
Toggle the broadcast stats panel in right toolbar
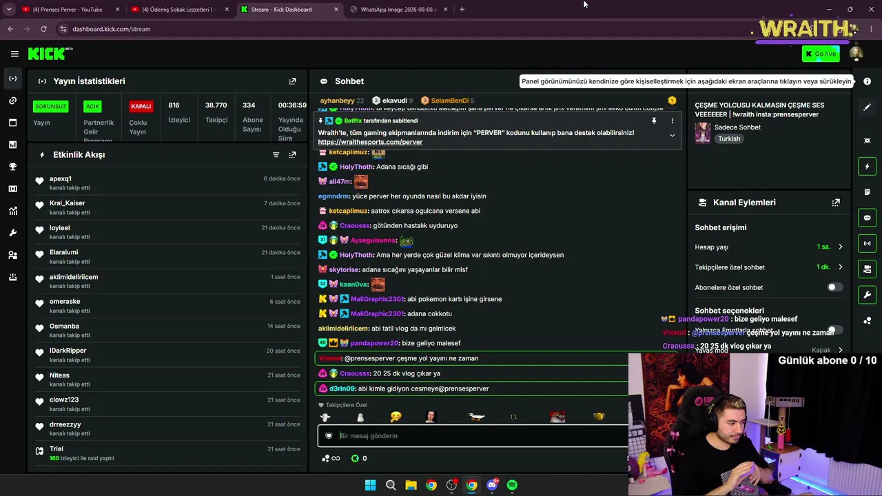(x=867, y=243)
